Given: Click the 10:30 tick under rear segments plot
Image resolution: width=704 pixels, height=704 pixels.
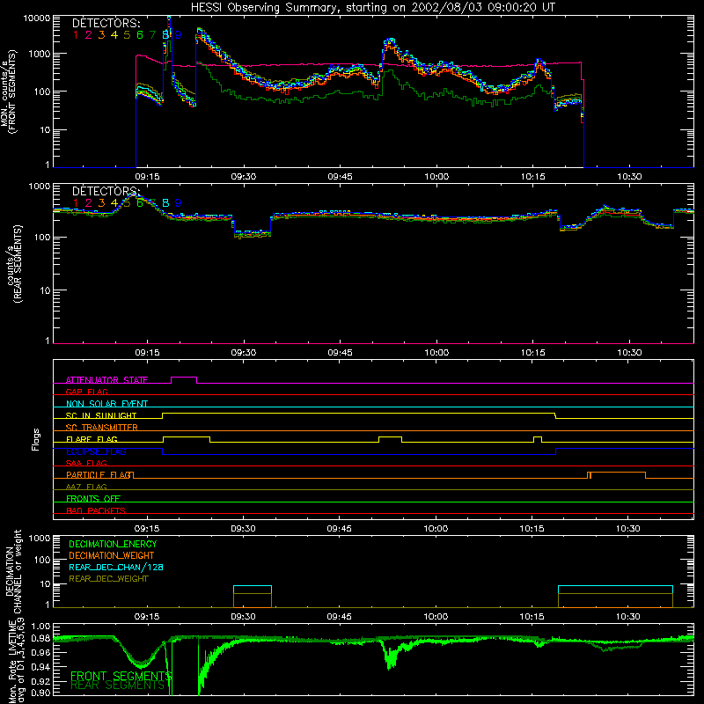Looking at the screenshot, I should 629,353.
